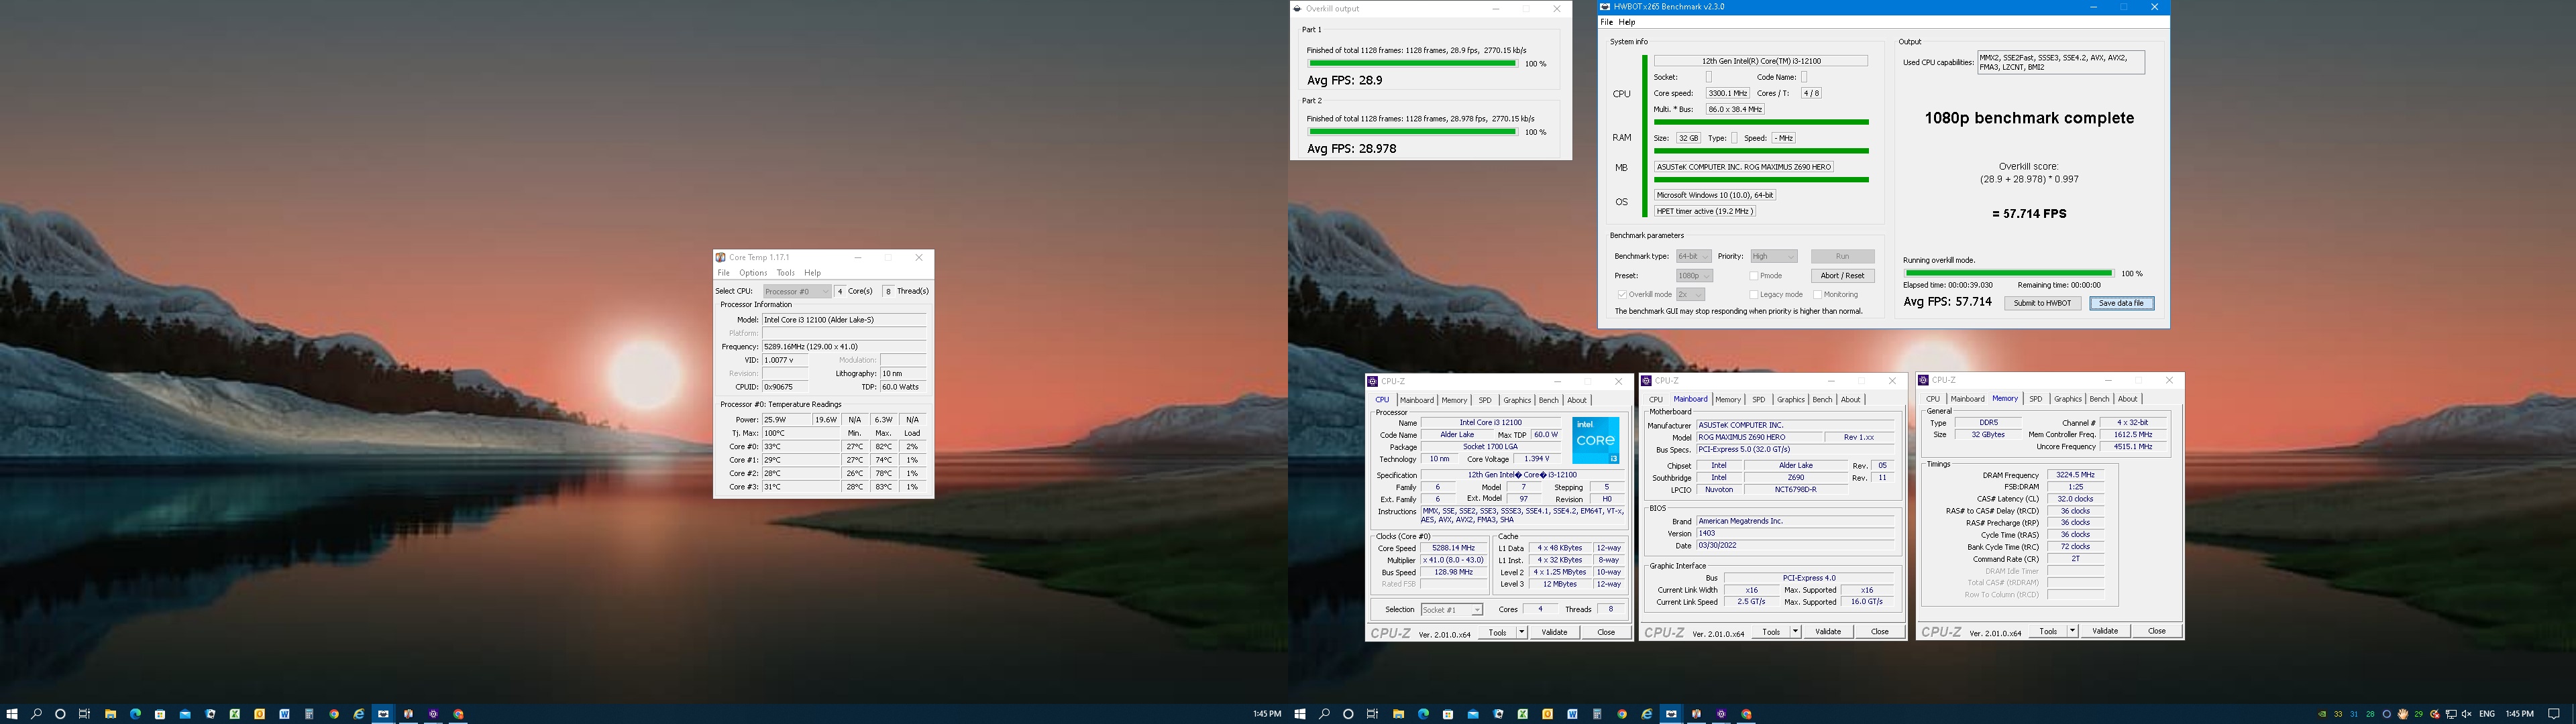This screenshot has height=724, width=2576.
Task: Switch to Core Temp on right taskbar
Action: pos(1696,714)
